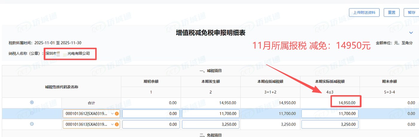Click the 期初余额 column header
419x137 pixels.
coord(151,81)
